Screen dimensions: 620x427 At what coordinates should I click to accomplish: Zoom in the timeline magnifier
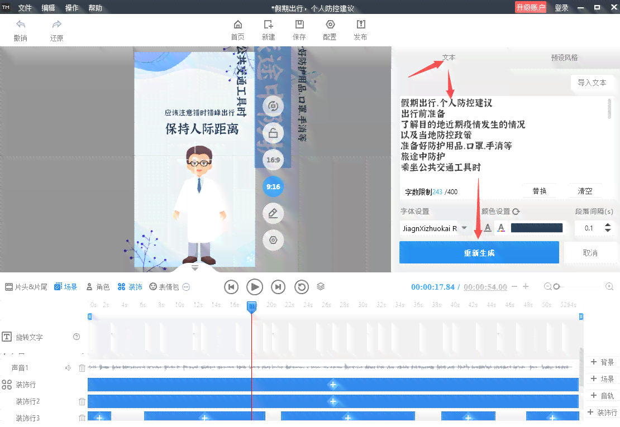609,286
